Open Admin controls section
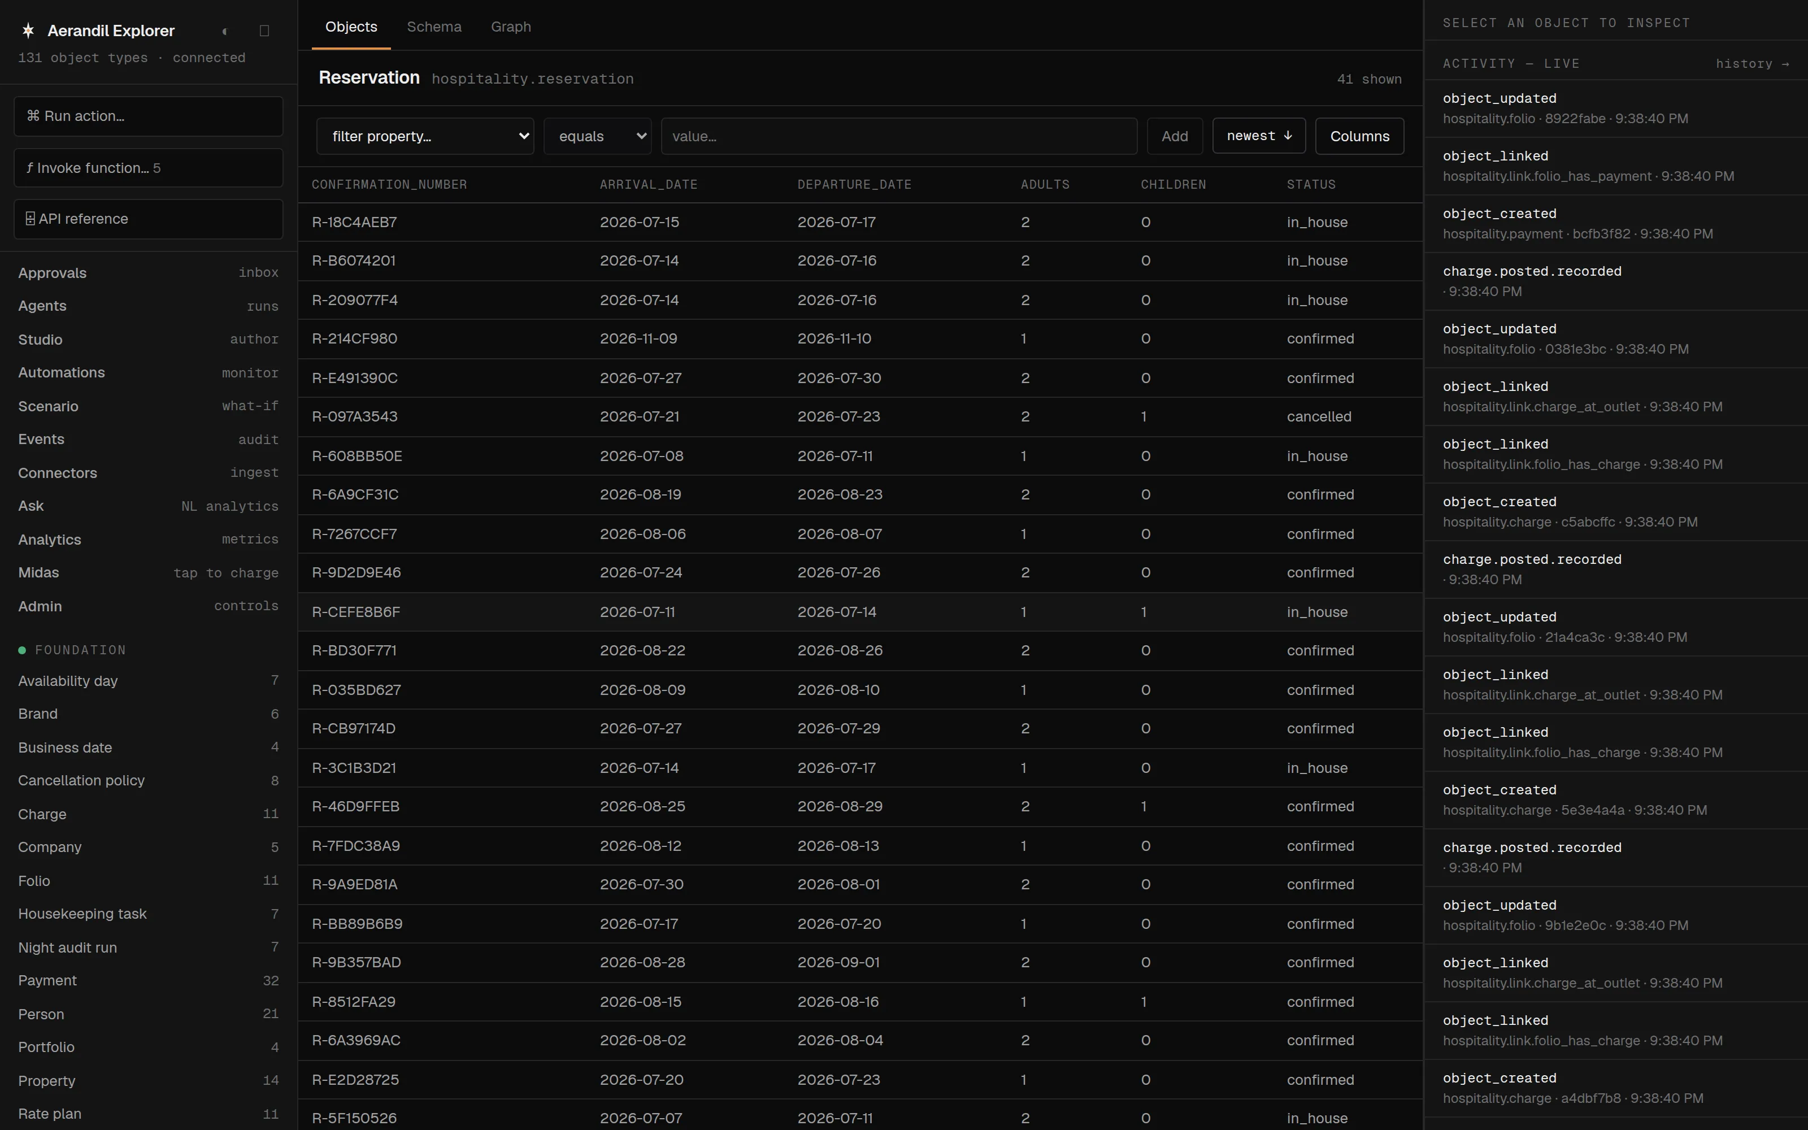 point(148,606)
